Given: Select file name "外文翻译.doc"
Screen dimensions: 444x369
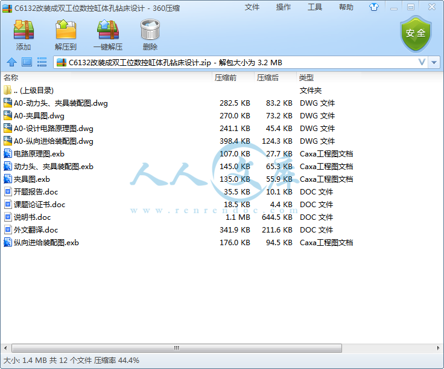Looking at the screenshot, I should click(x=36, y=230).
